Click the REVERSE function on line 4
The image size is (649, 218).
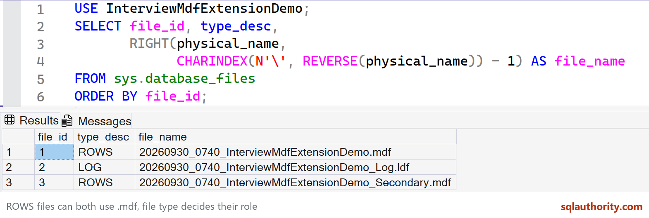click(330, 61)
